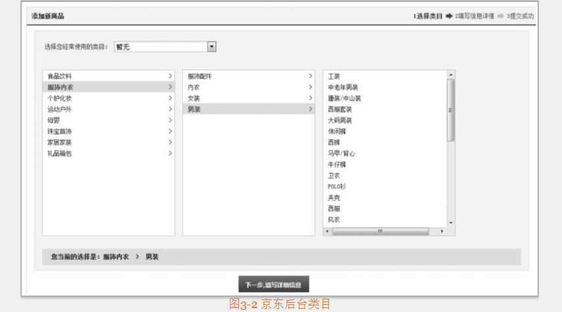The height and width of the screenshot is (312, 562).
Task: Click scroll up arrow of category list
Action: [x=451, y=74]
